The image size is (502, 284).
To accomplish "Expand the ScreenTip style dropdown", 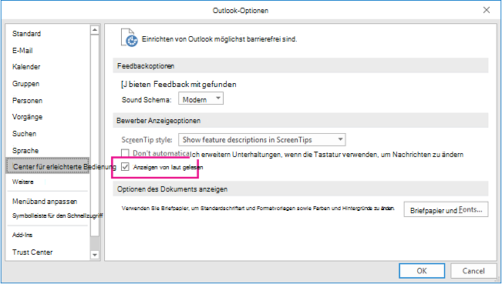I will click(262, 139).
